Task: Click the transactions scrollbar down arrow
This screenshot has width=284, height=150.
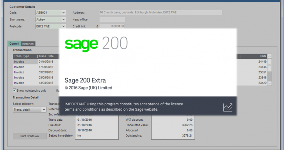Action: coord(270,83)
